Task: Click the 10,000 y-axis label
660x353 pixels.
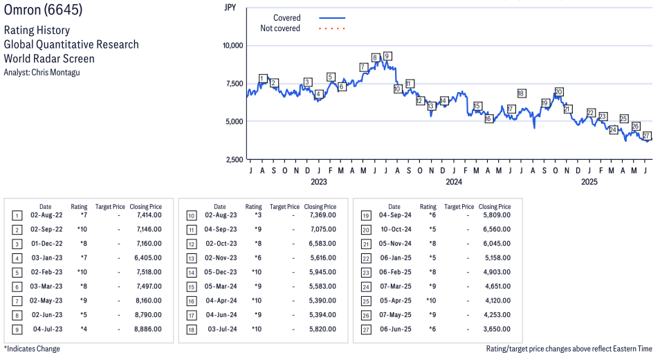Action: coord(233,46)
